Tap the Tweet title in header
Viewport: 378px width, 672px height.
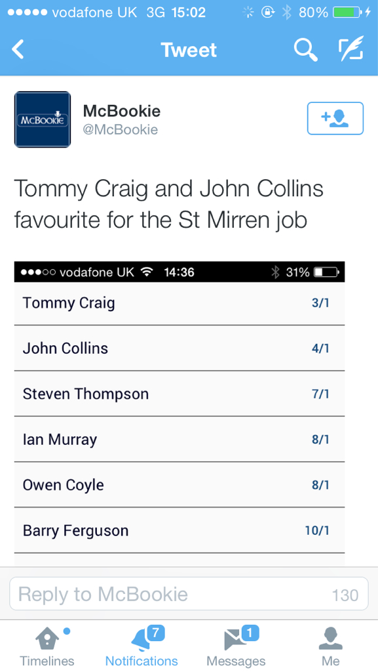(x=189, y=50)
